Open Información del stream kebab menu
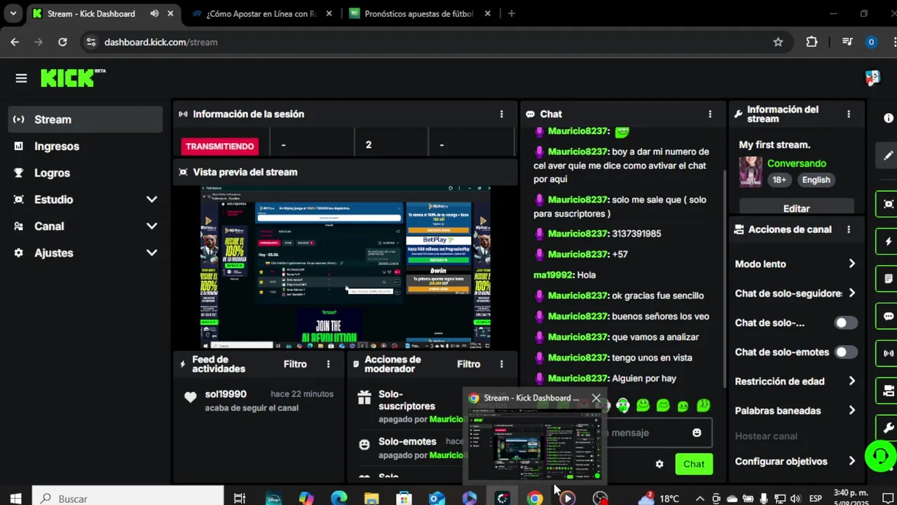The image size is (897, 505). click(x=849, y=114)
